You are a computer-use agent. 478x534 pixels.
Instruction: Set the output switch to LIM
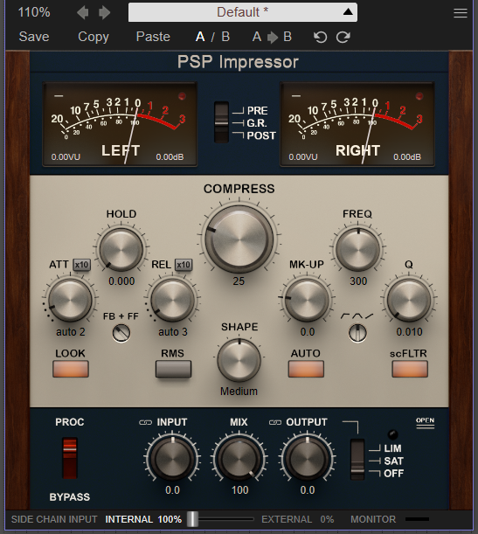(392, 448)
